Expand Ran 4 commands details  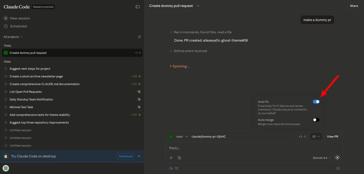click(201, 32)
